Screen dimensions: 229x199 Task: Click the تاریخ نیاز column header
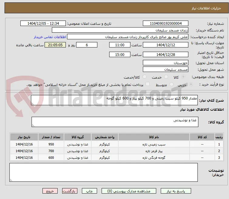(x=24, y=137)
